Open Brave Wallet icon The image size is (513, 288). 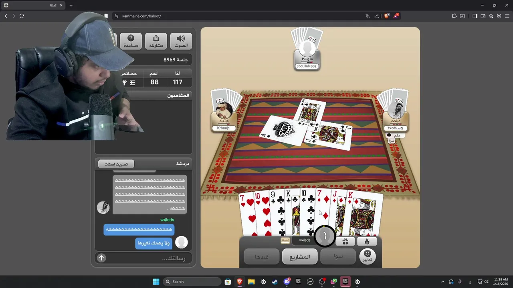[483, 16]
